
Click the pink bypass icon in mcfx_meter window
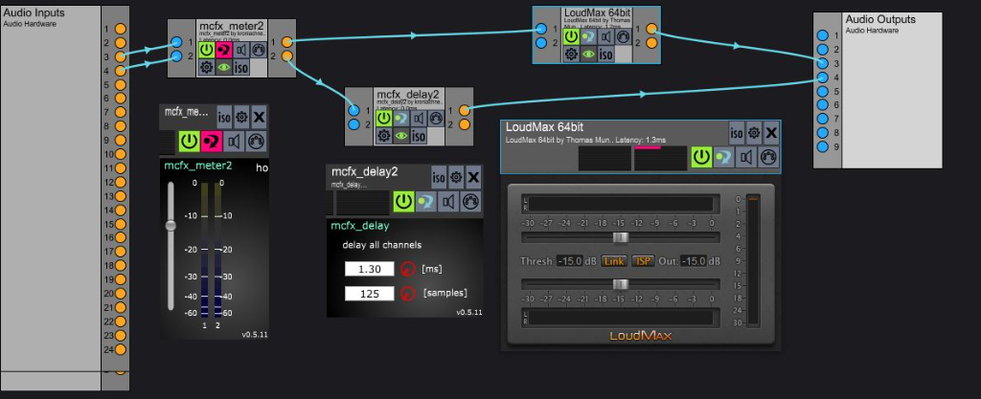[x=212, y=142]
